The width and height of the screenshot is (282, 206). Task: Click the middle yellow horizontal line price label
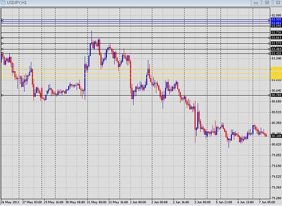click(x=276, y=73)
